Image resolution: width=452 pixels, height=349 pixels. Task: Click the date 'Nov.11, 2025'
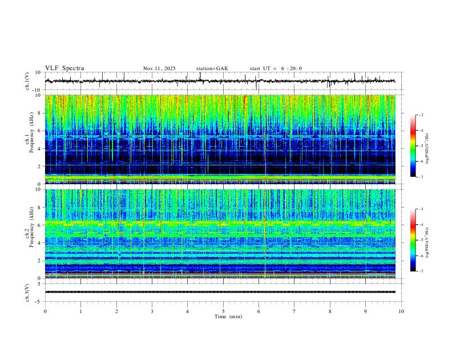(159, 68)
